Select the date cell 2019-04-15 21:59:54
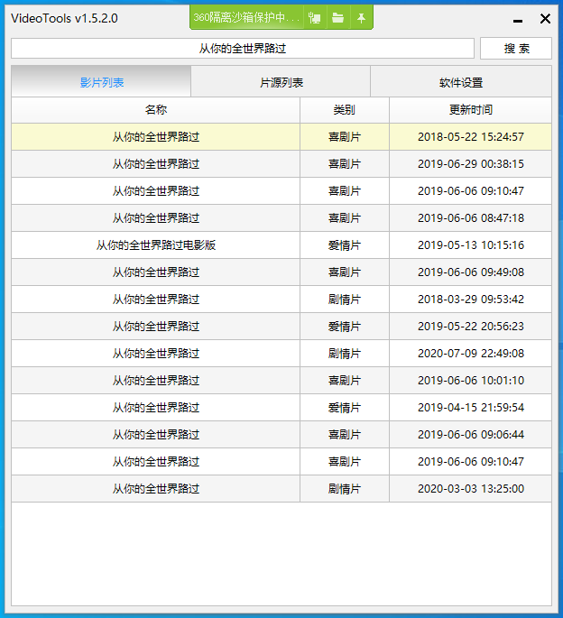The height and width of the screenshot is (618, 563). (471, 408)
